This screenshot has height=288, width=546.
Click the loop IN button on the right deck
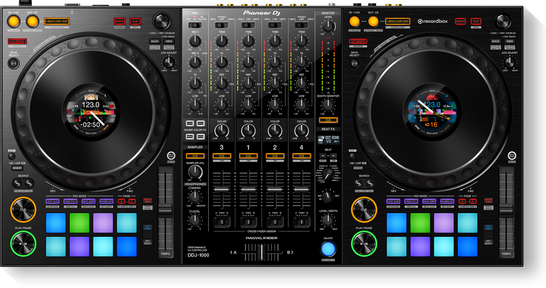(355, 21)
